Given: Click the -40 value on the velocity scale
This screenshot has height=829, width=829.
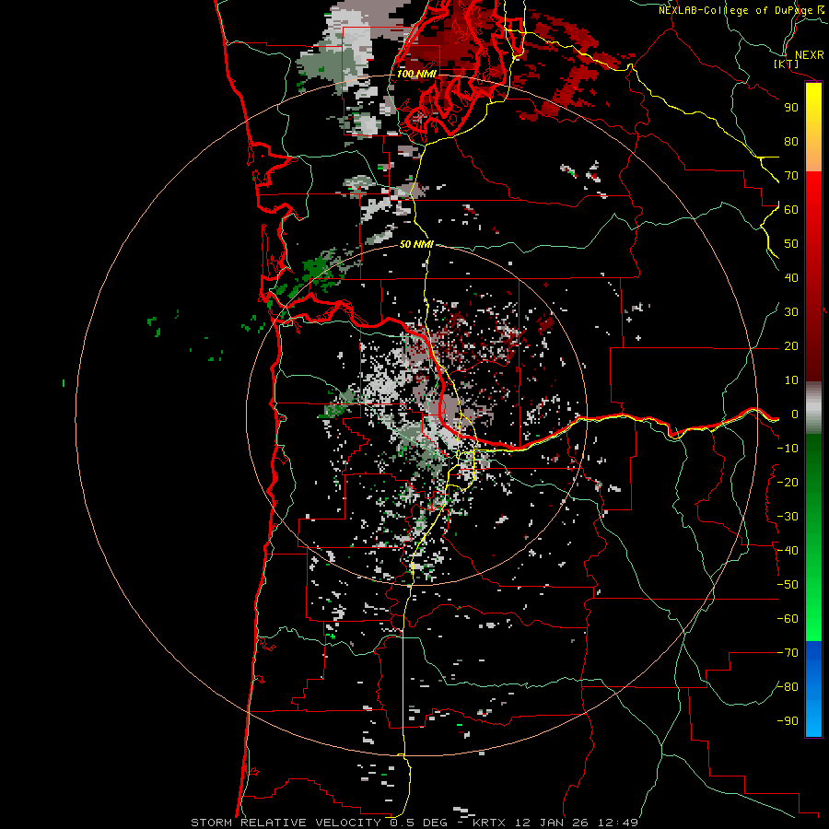Looking at the screenshot, I should (x=788, y=551).
